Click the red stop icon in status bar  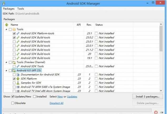[x=156, y=112]
